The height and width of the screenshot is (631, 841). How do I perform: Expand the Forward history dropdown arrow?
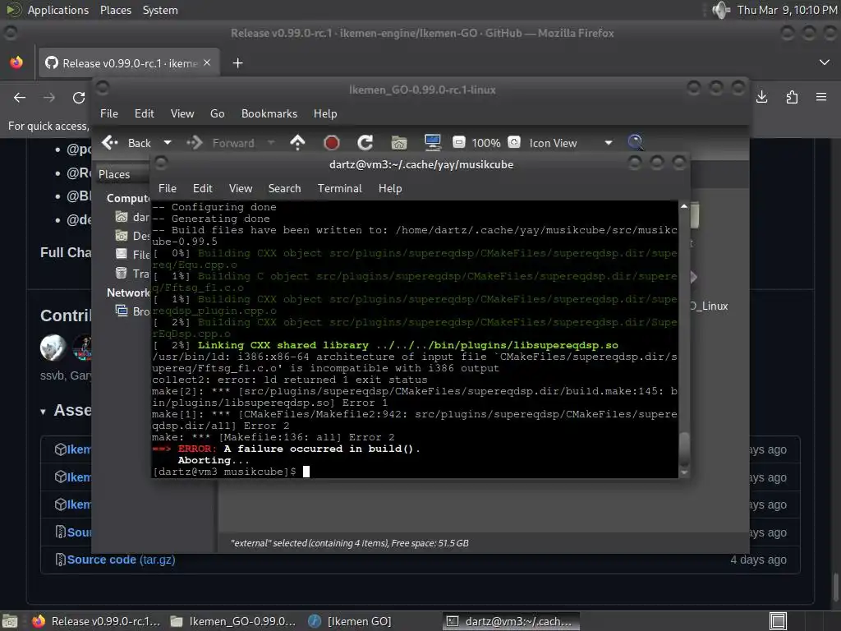click(x=271, y=143)
